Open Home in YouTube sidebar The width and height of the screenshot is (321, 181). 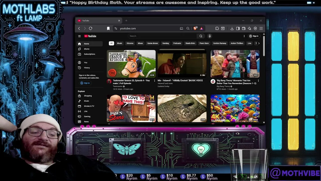click(90, 44)
